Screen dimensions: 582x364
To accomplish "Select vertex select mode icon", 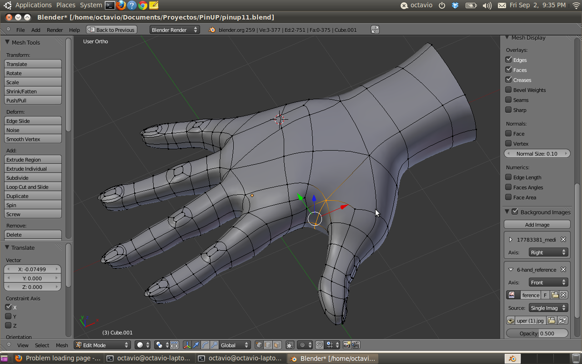I will click(259, 345).
